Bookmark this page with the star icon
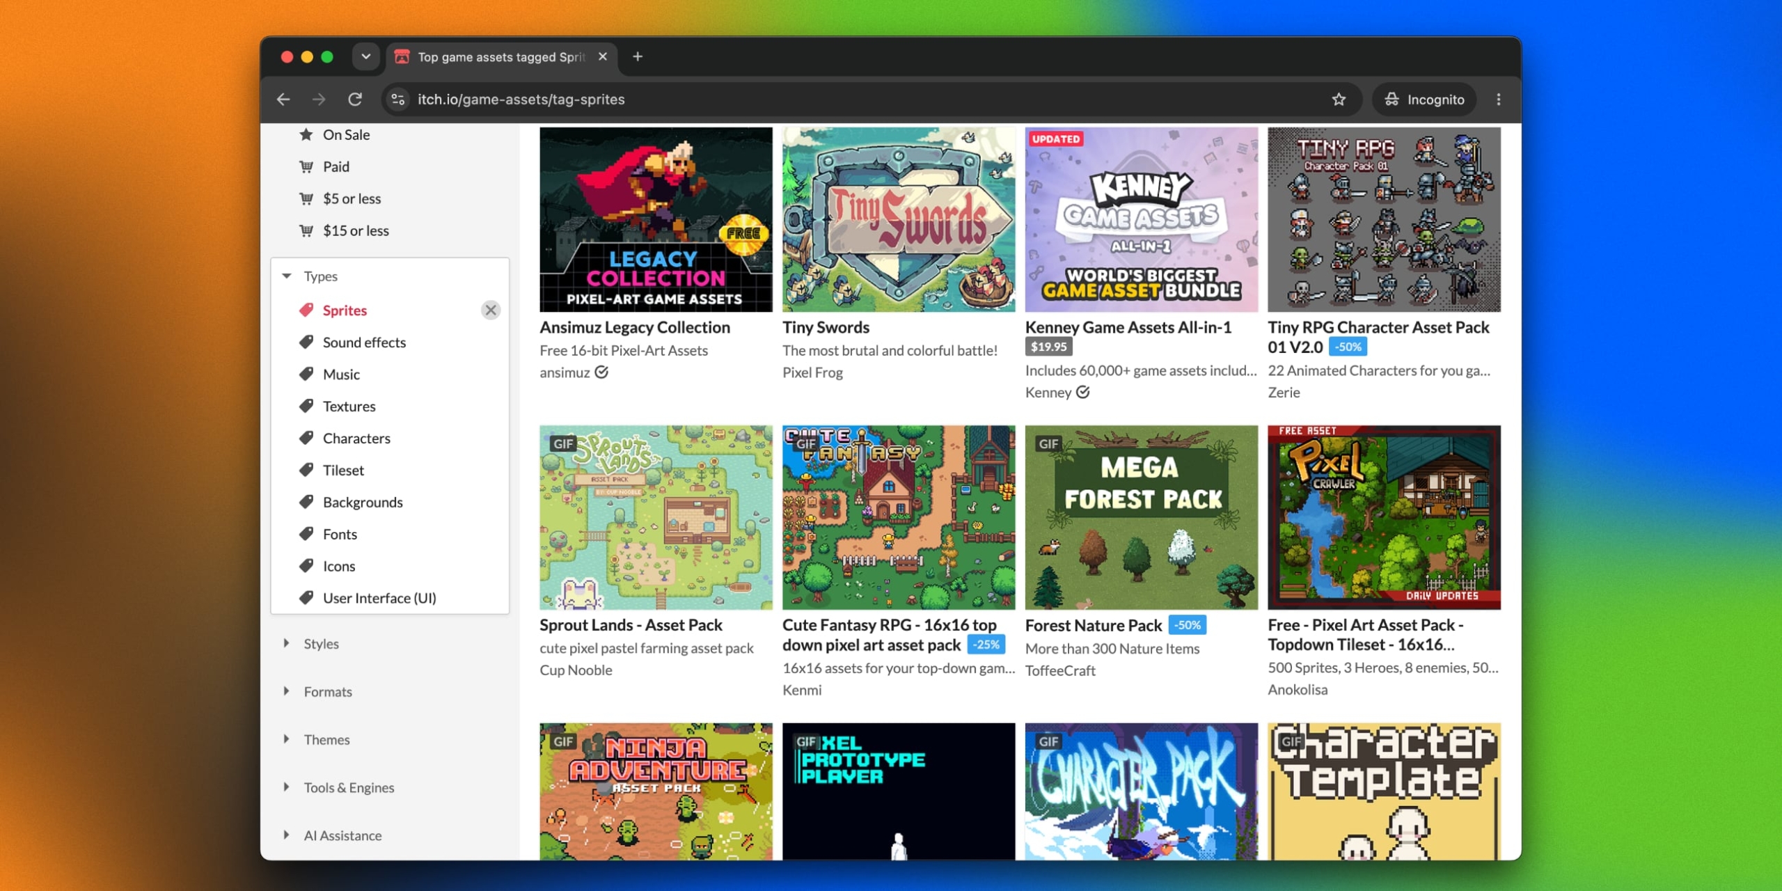This screenshot has height=891, width=1782. (1339, 100)
